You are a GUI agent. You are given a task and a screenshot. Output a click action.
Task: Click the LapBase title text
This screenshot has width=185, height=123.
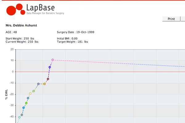[41, 7]
